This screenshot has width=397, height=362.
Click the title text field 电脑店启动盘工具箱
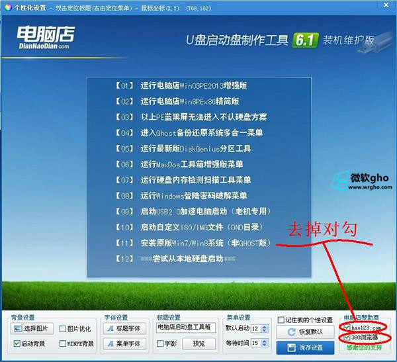186,328
